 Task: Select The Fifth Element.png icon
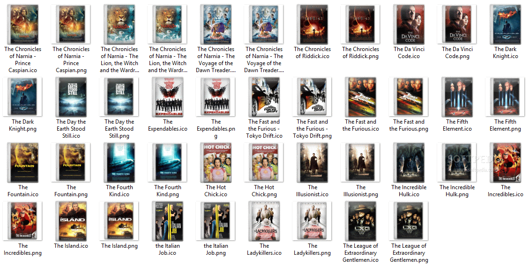(505, 97)
